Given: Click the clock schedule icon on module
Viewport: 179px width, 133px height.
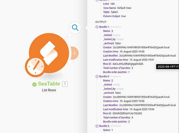Looking at the screenshot, I should 36,66.
